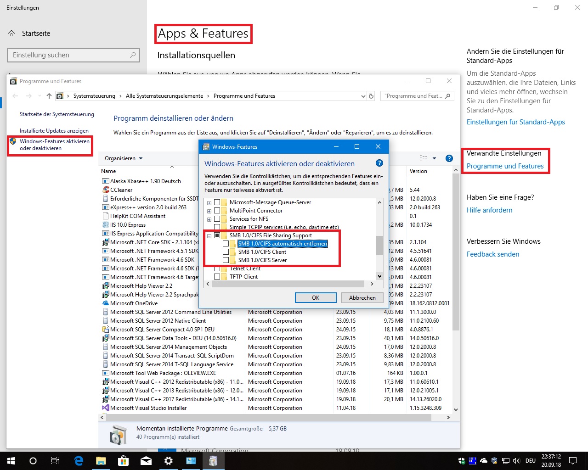Sort list by Version column header
588x470 pixels.
pos(418,171)
